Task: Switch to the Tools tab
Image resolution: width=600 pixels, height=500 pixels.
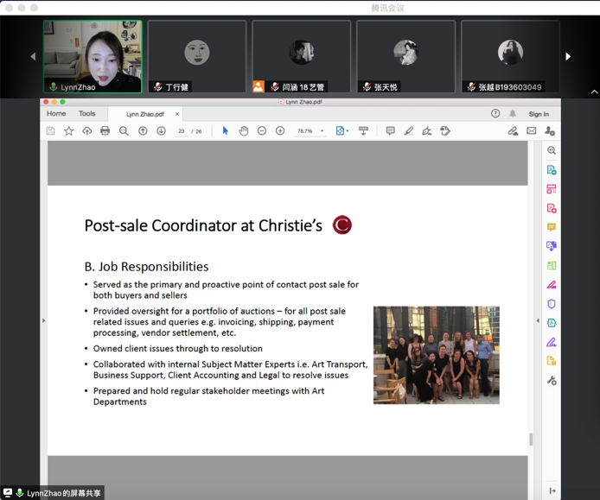Action: [87, 114]
